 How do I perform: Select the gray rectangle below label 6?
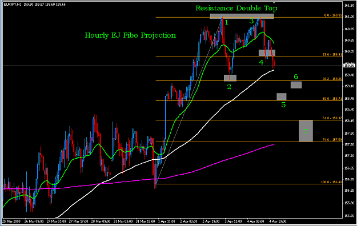(x=296, y=85)
